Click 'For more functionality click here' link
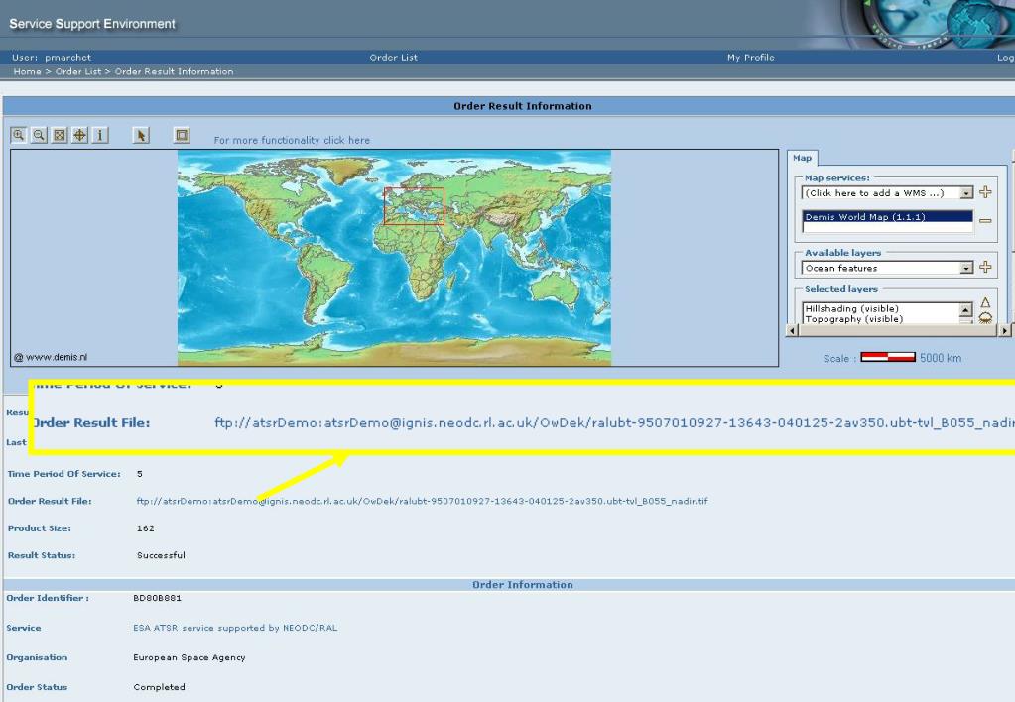 (x=292, y=140)
